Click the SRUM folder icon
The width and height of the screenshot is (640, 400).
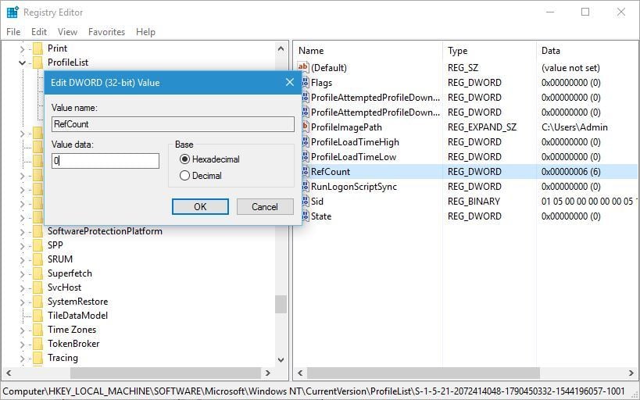[38, 259]
